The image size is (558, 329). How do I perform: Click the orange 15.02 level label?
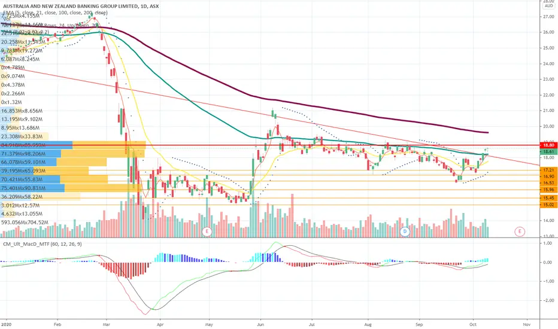[548, 205]
